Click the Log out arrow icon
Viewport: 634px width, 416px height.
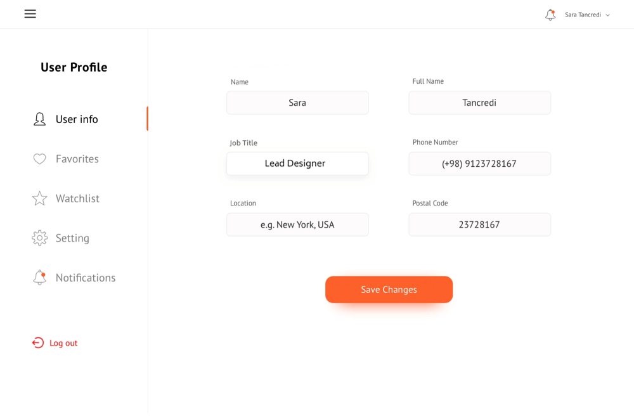click(37, 343)
